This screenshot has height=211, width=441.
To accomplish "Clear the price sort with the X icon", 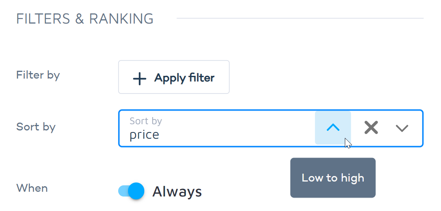I will 371,128.
